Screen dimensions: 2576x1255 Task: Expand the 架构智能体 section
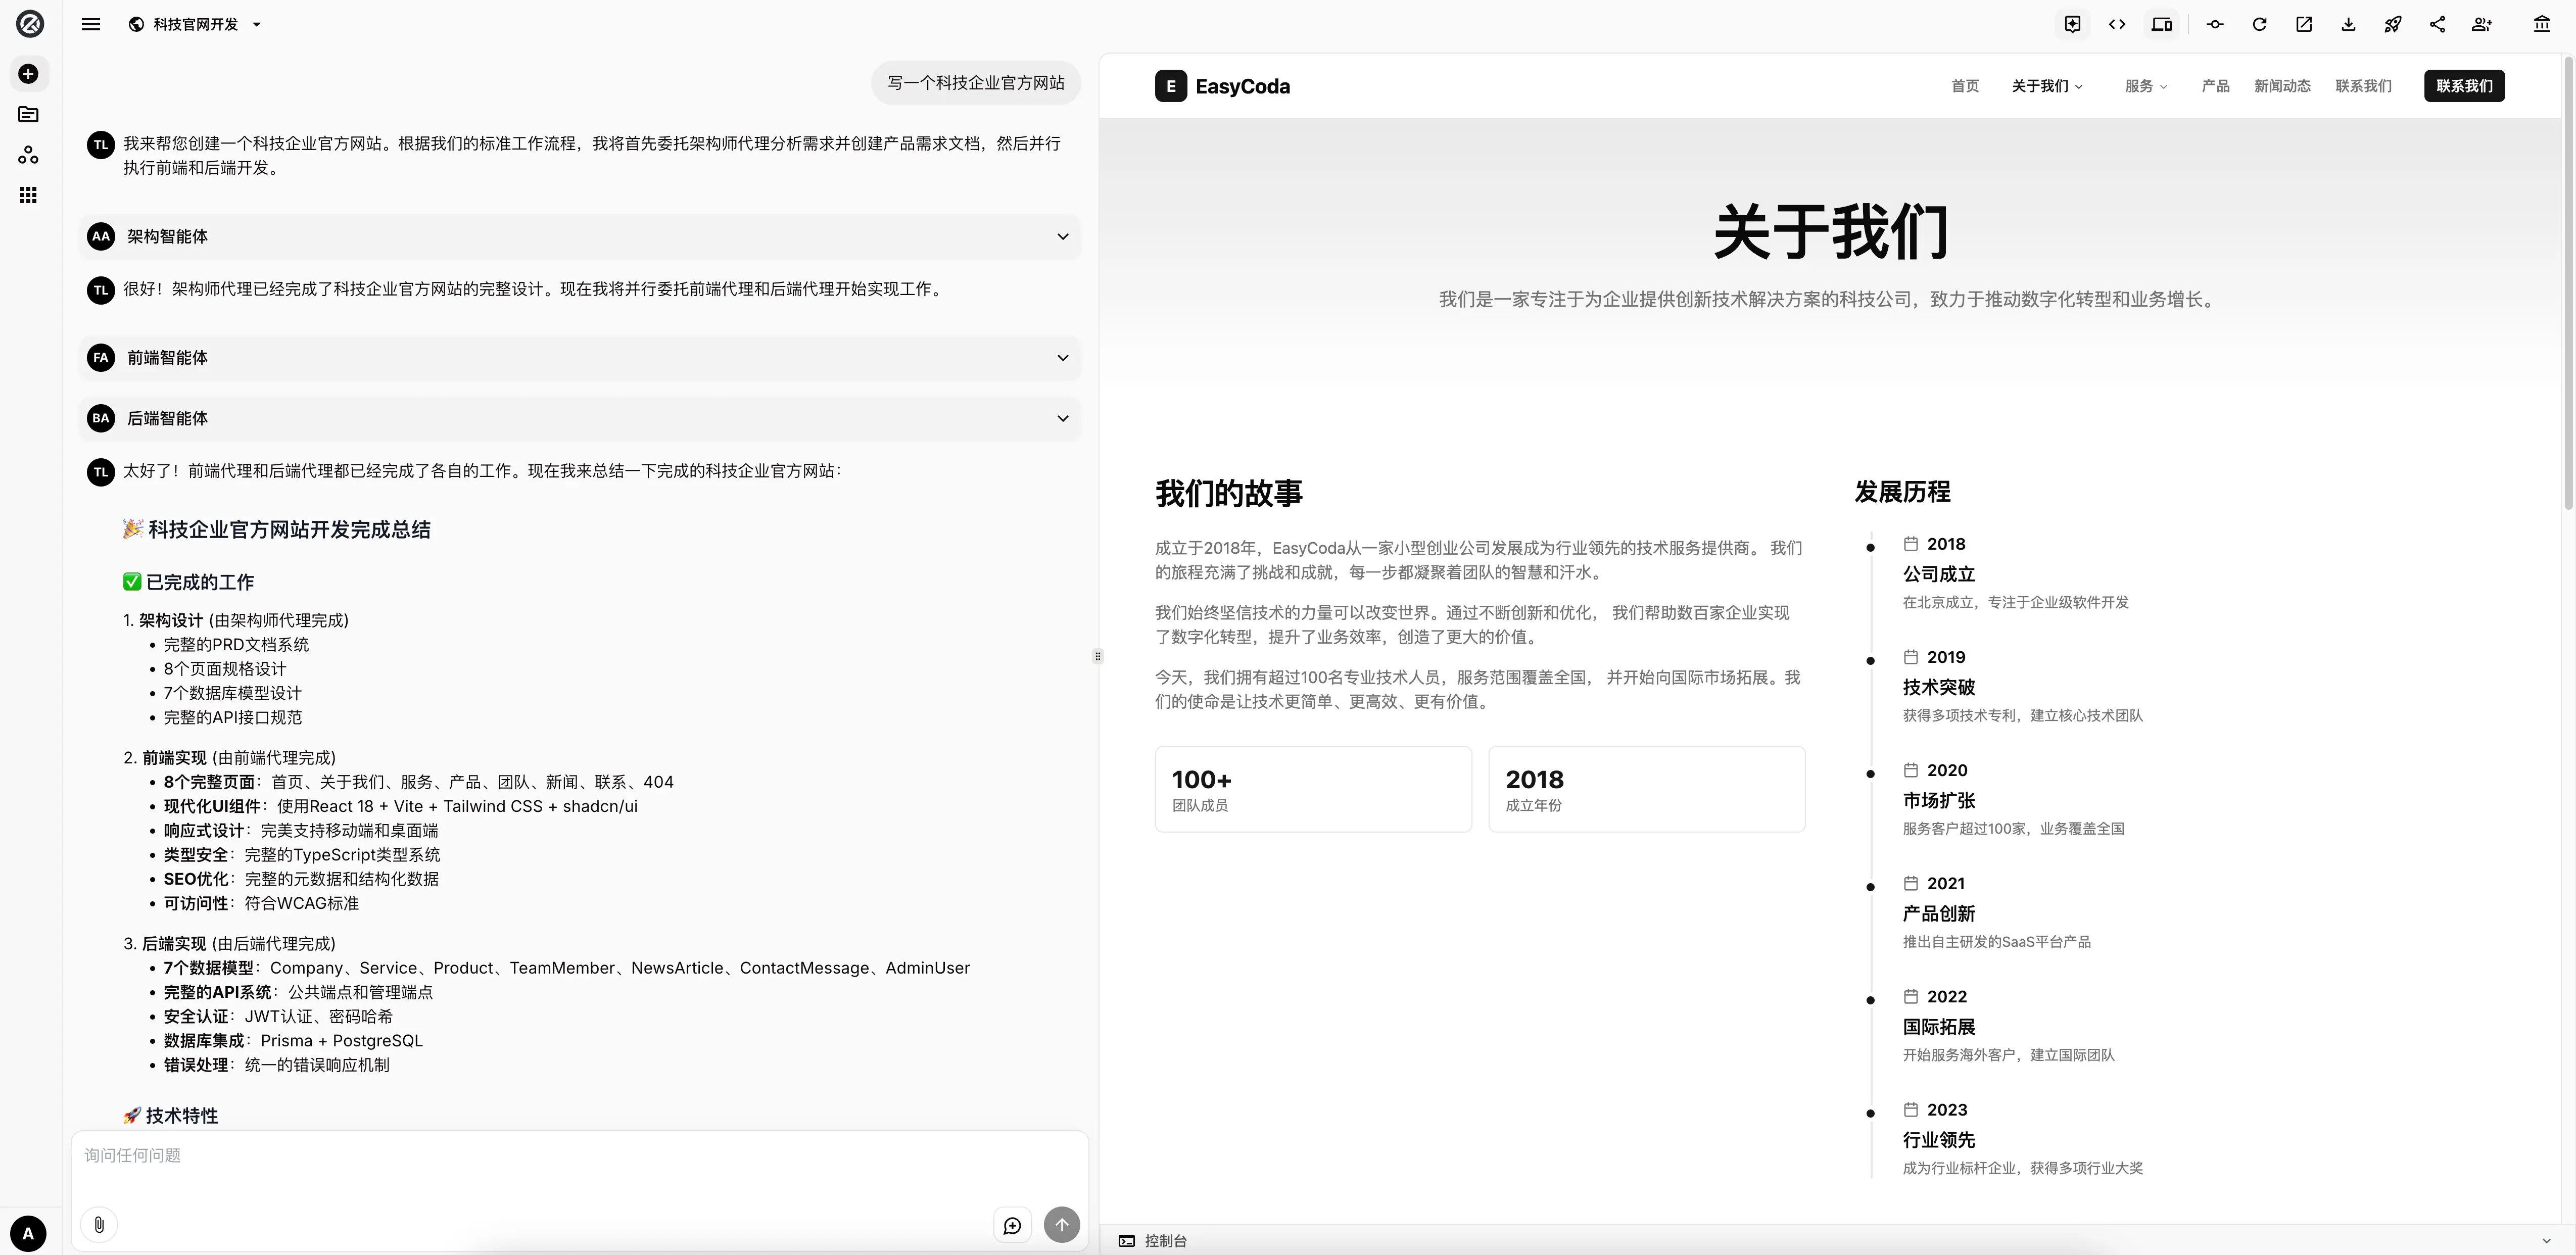coord(1062,237)
